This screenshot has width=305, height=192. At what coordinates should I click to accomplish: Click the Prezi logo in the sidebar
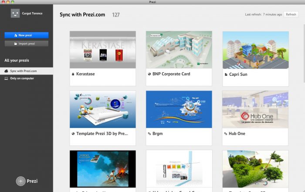point(27,181)
